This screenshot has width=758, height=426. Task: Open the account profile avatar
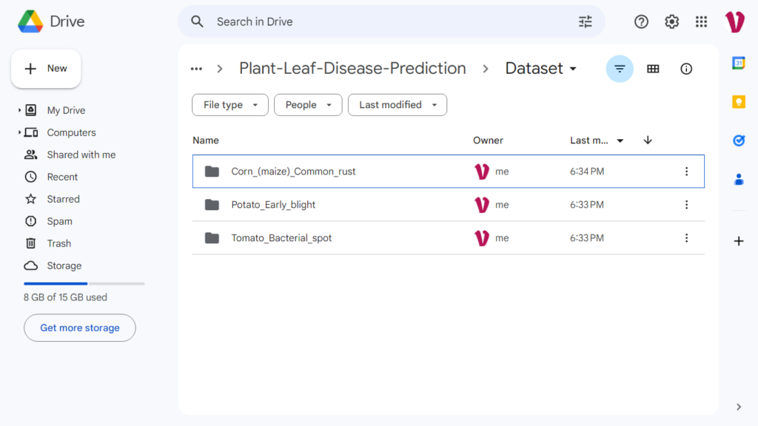pyautogui.click(x=735, y=21)
